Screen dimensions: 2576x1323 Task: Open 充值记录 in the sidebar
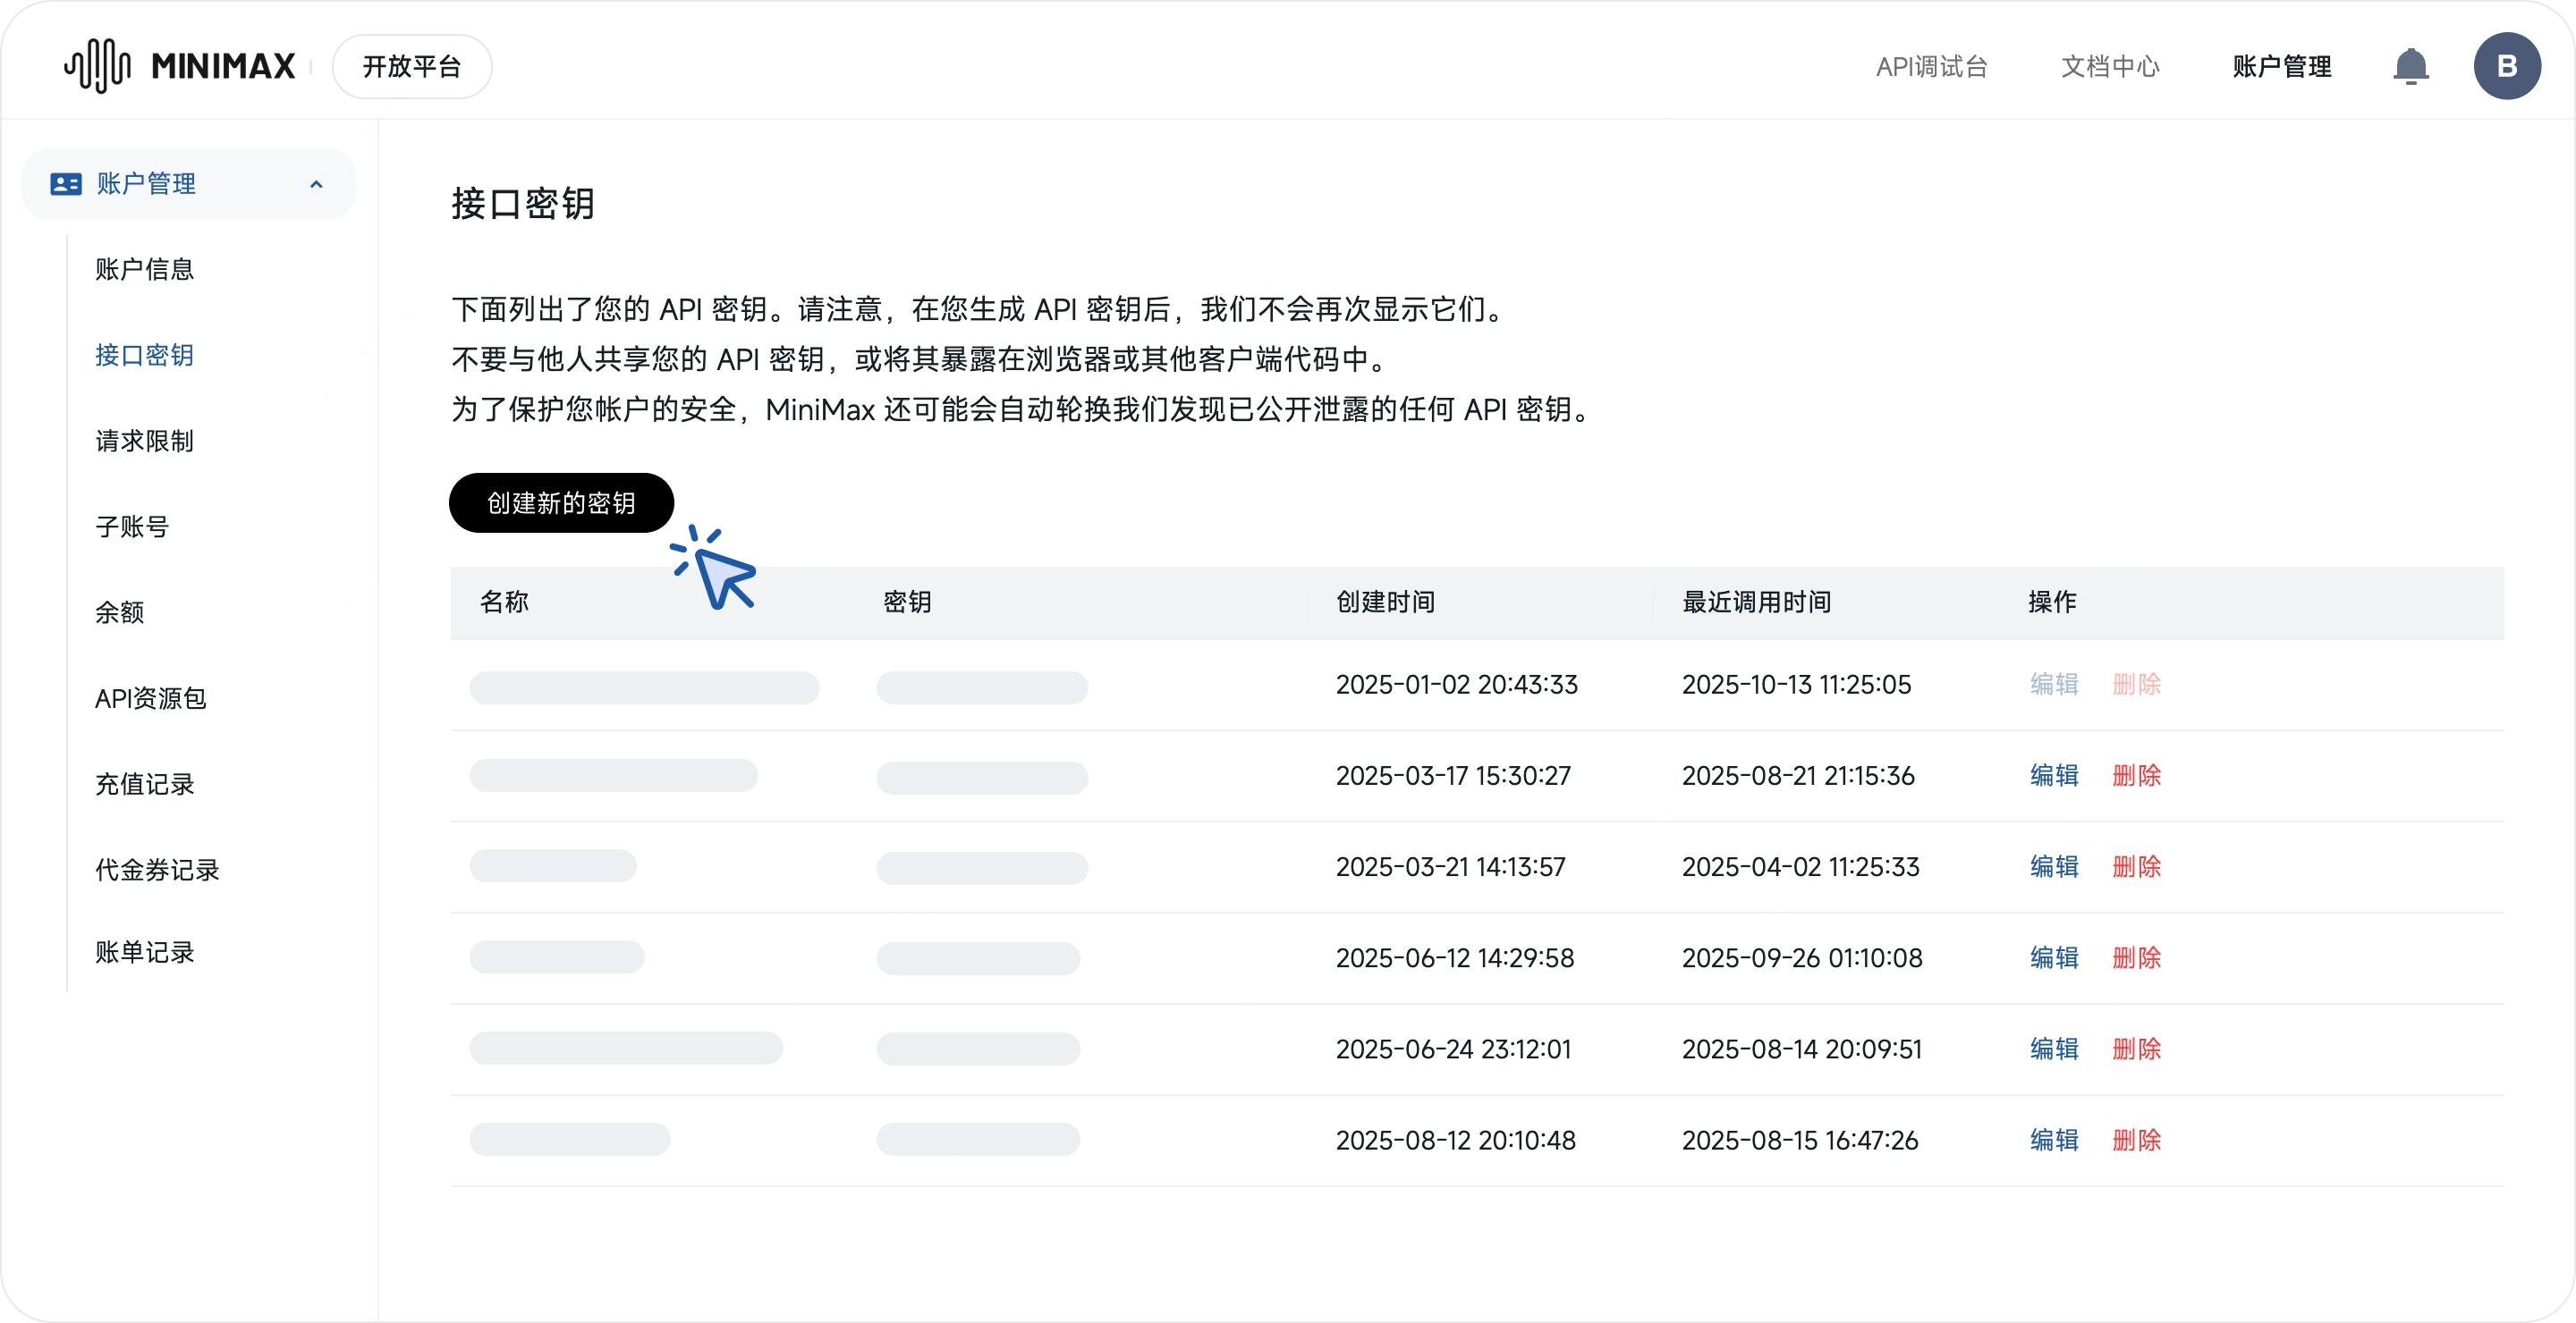coord(145,784)
